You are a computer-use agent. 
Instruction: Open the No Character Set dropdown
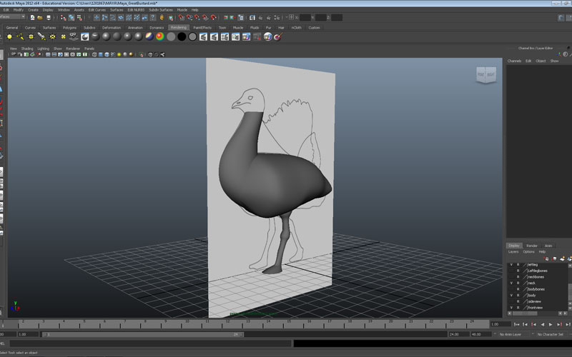click(550, 334)
